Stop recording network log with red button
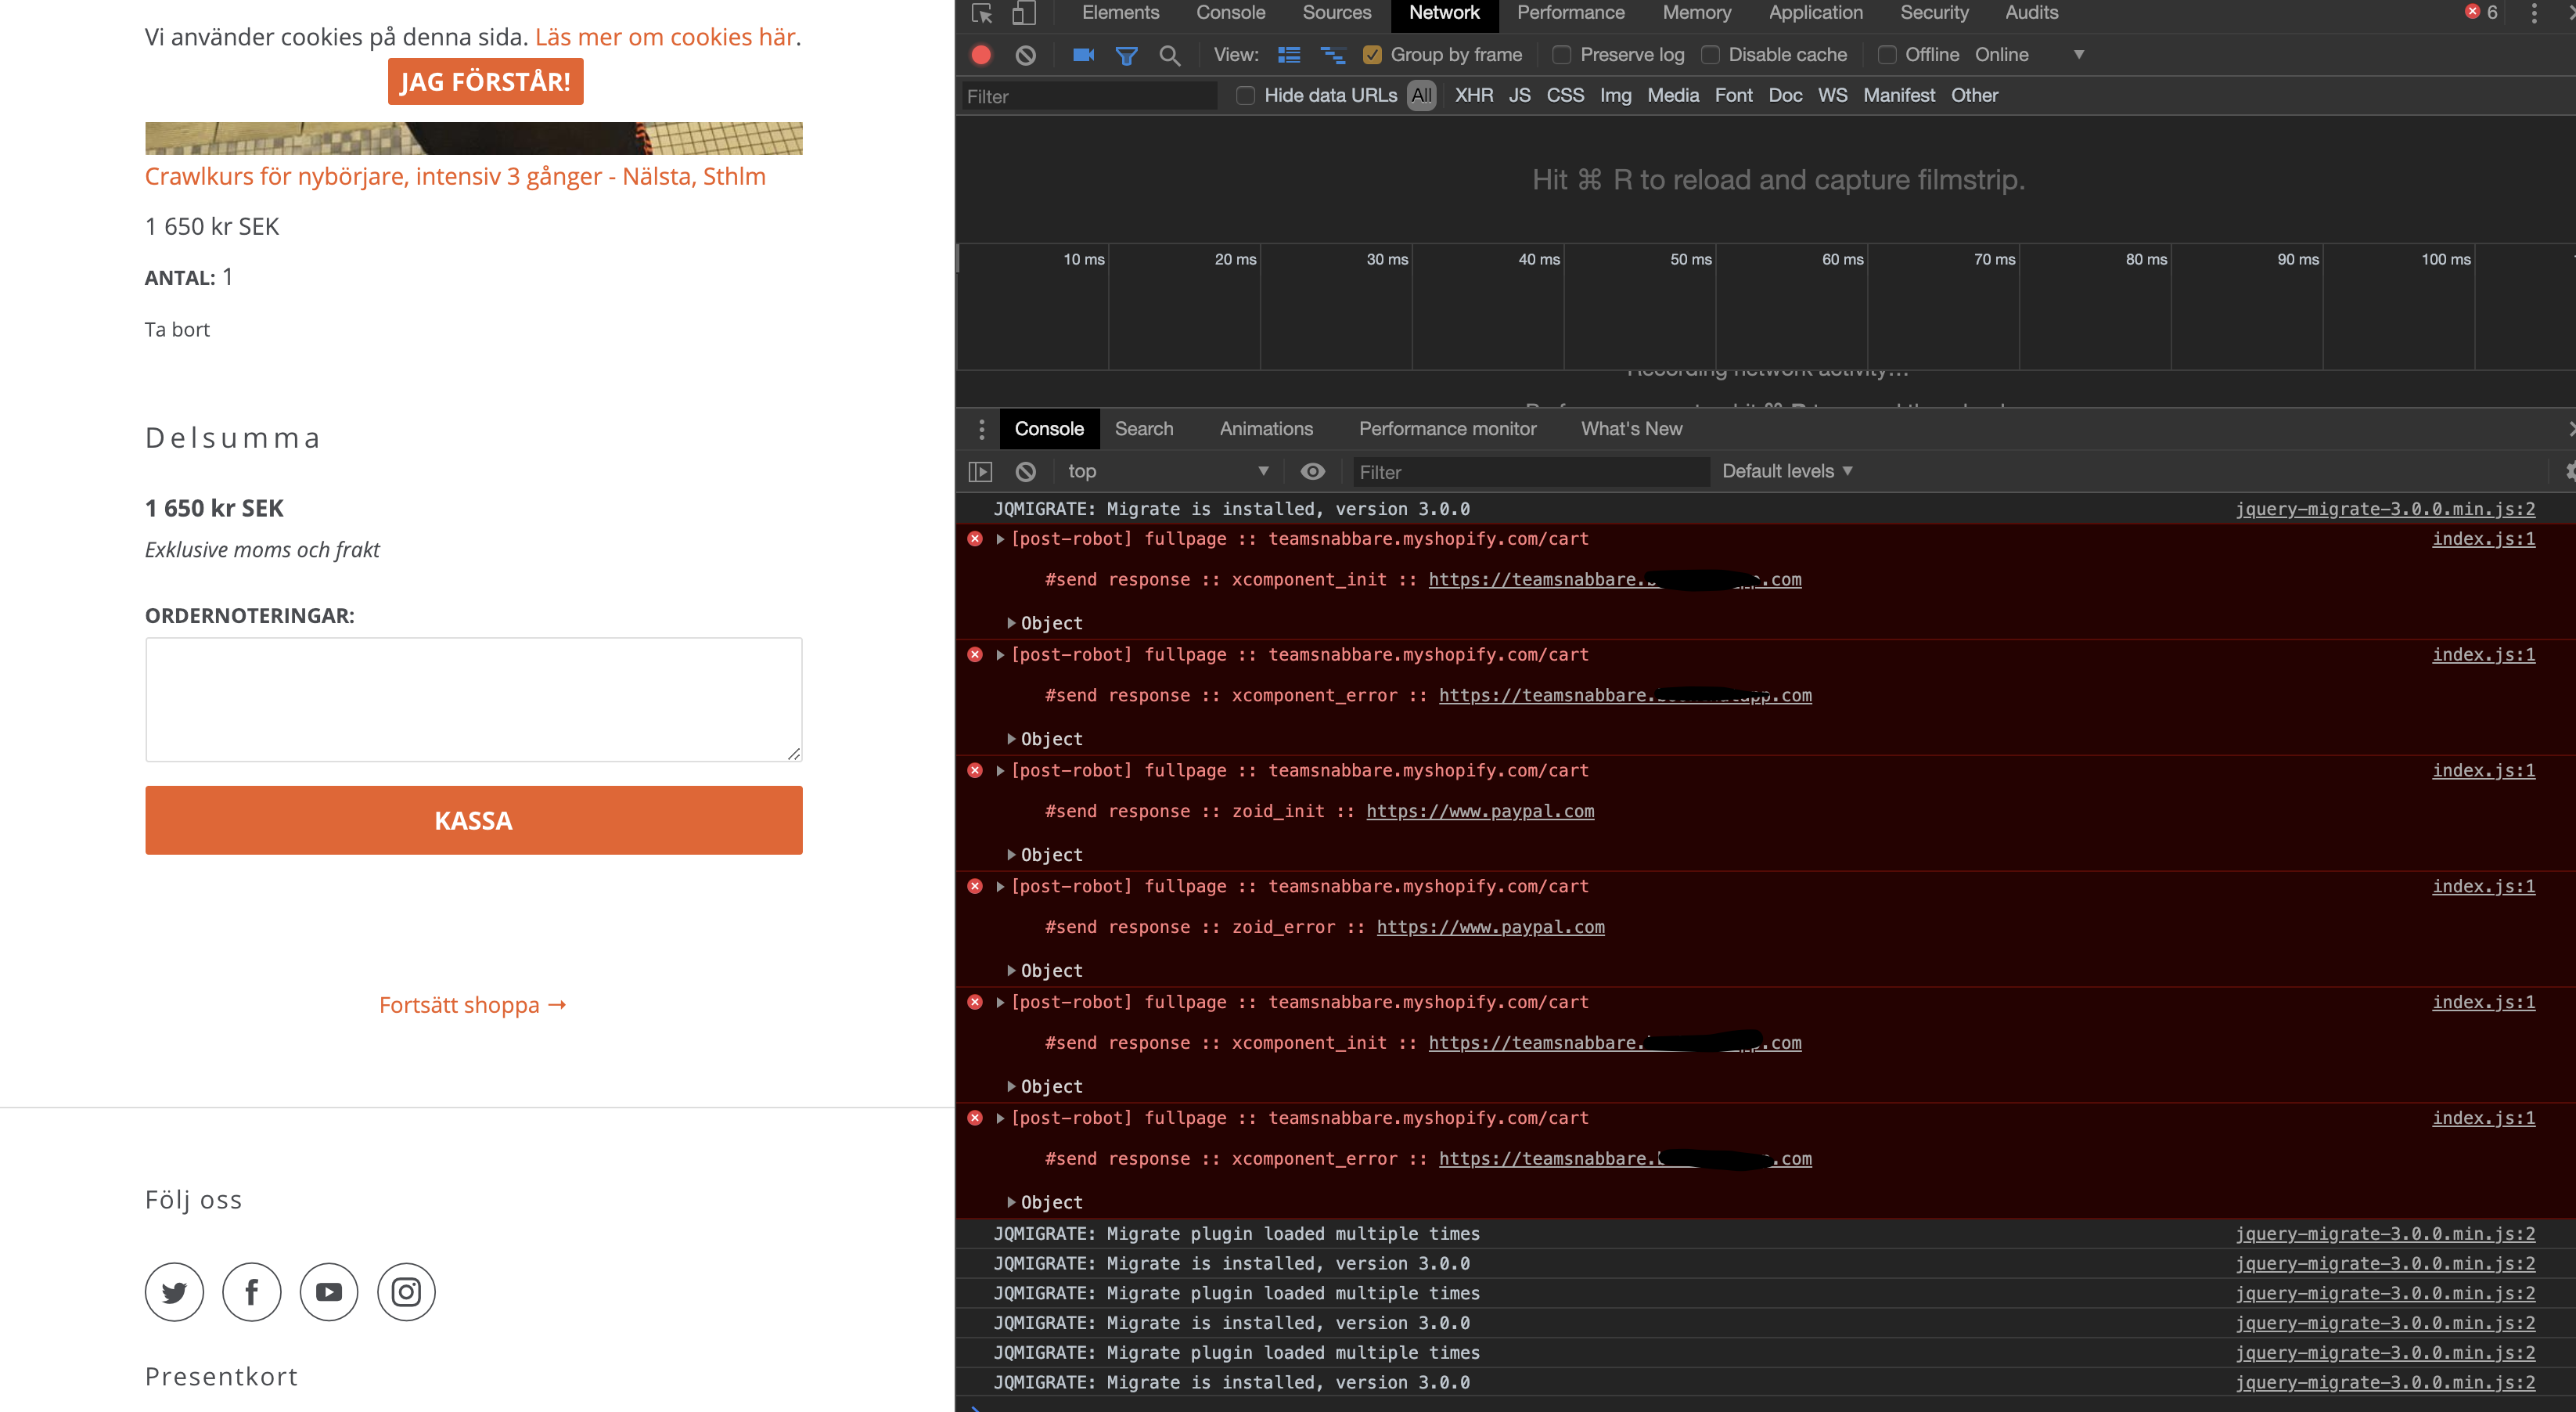 pos(980,55)
